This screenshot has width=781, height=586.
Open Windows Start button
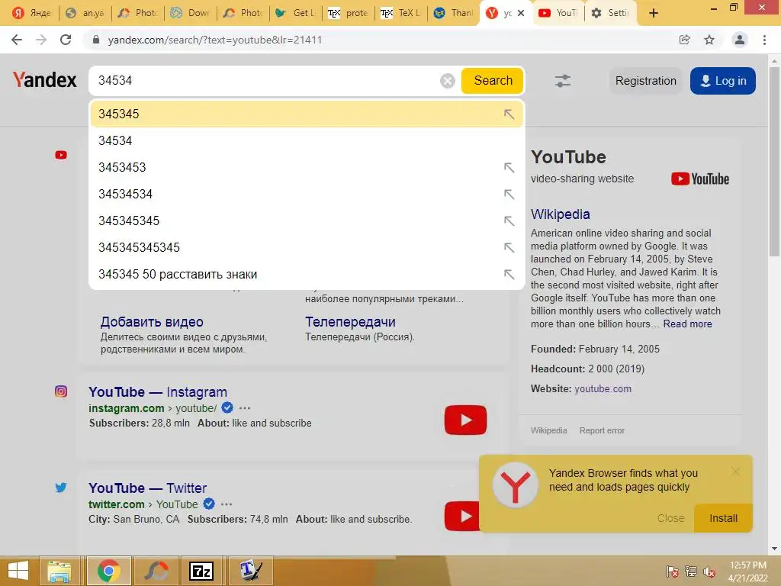[18, 571]
